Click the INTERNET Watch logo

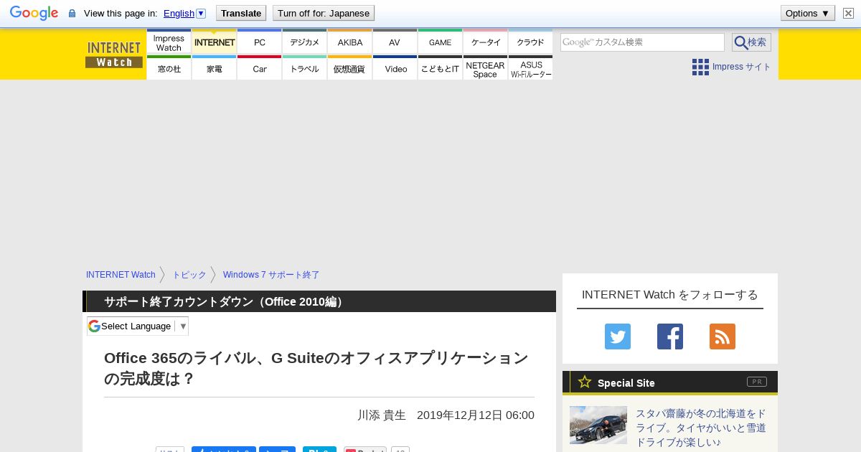tap(114, 55)
